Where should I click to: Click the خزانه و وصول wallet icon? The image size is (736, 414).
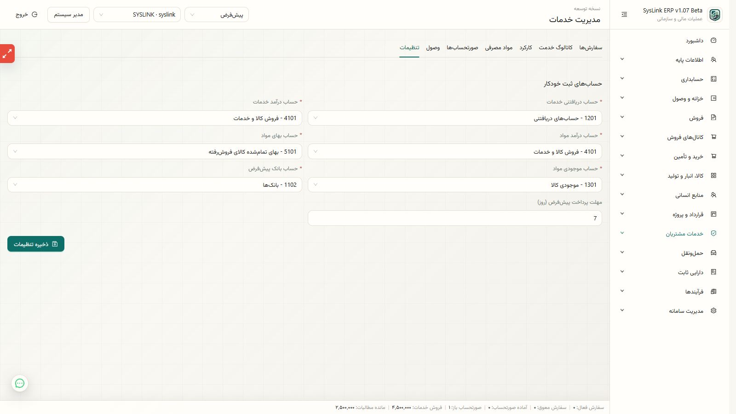713,98
